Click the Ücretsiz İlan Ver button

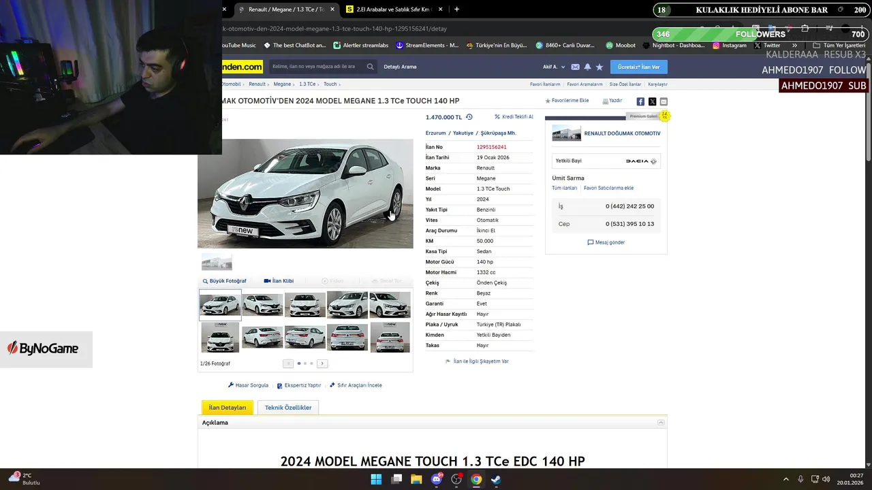coord(638,67)
